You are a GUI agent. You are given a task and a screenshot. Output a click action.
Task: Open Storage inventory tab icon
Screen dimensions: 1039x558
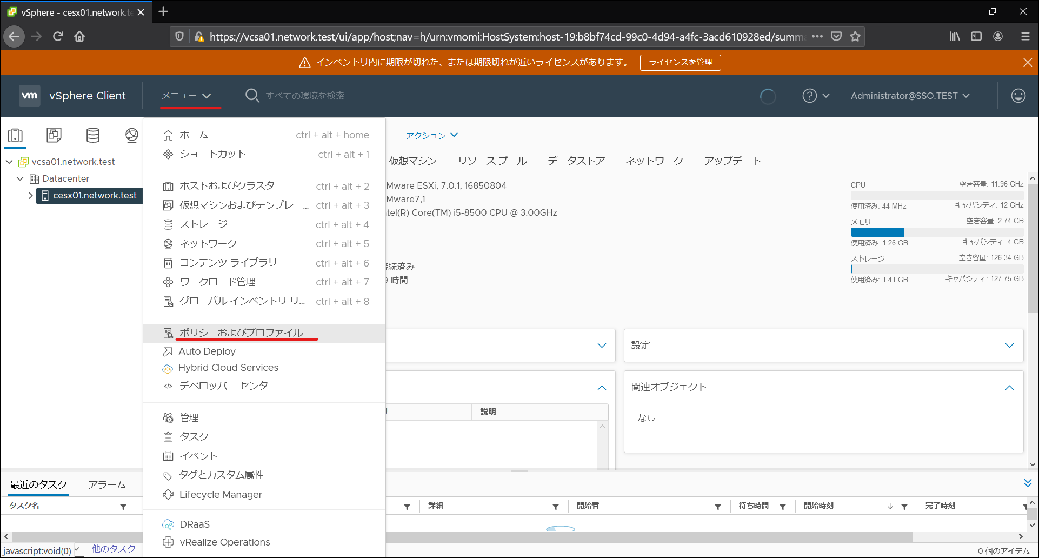click(93, 135)
